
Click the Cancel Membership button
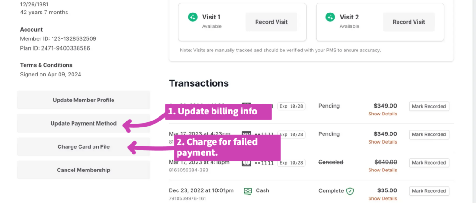pyautogui.click(x=83, y=170)
